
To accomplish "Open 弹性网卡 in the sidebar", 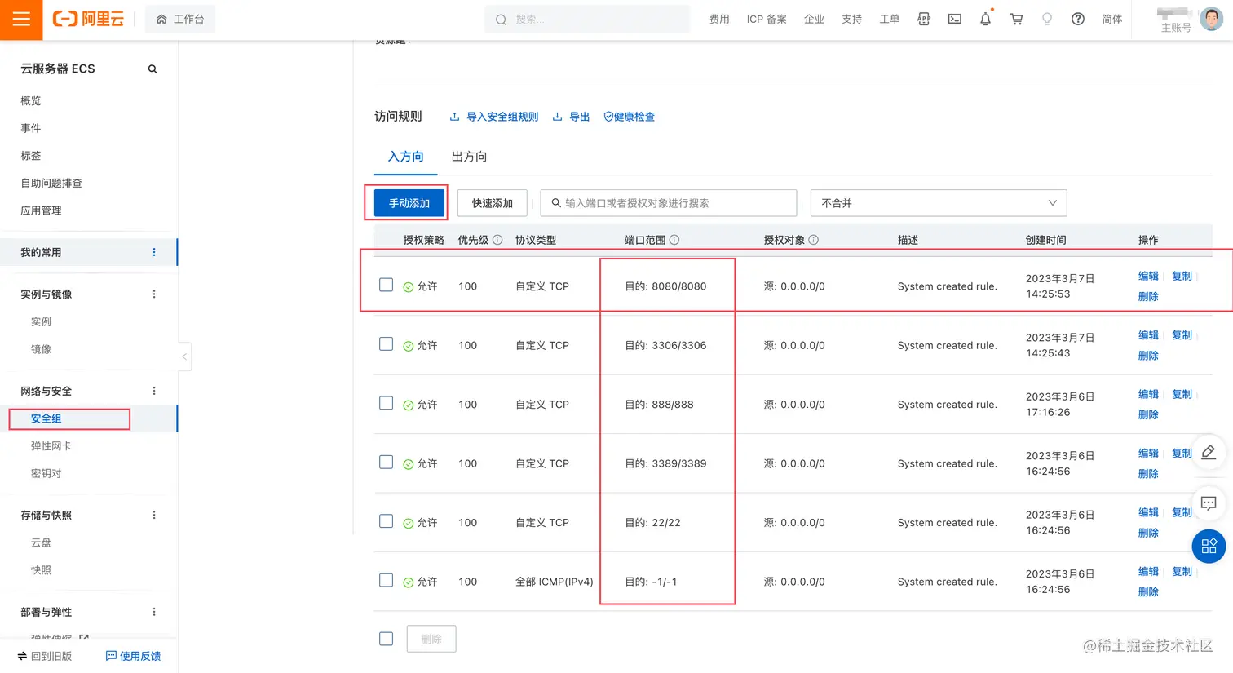I will coord(51,446).
